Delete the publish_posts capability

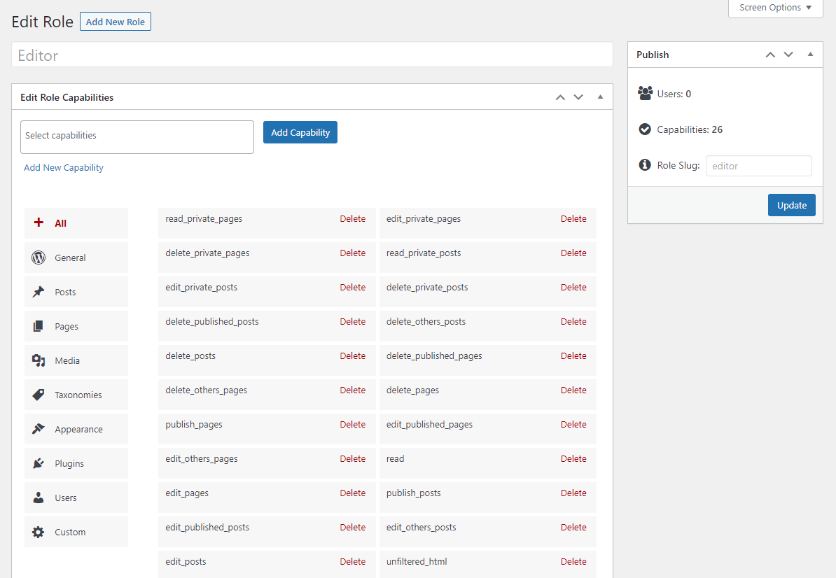(x=573, y=493)
